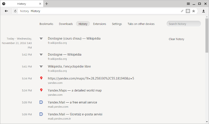Open Dordogne (cours d'eau) — Wikipédia entry
This screenshot has height=124, width=209.
74,38
